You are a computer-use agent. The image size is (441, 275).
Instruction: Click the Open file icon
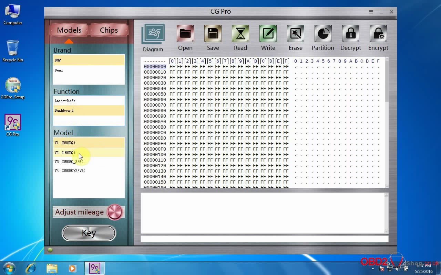click(185, 34)
